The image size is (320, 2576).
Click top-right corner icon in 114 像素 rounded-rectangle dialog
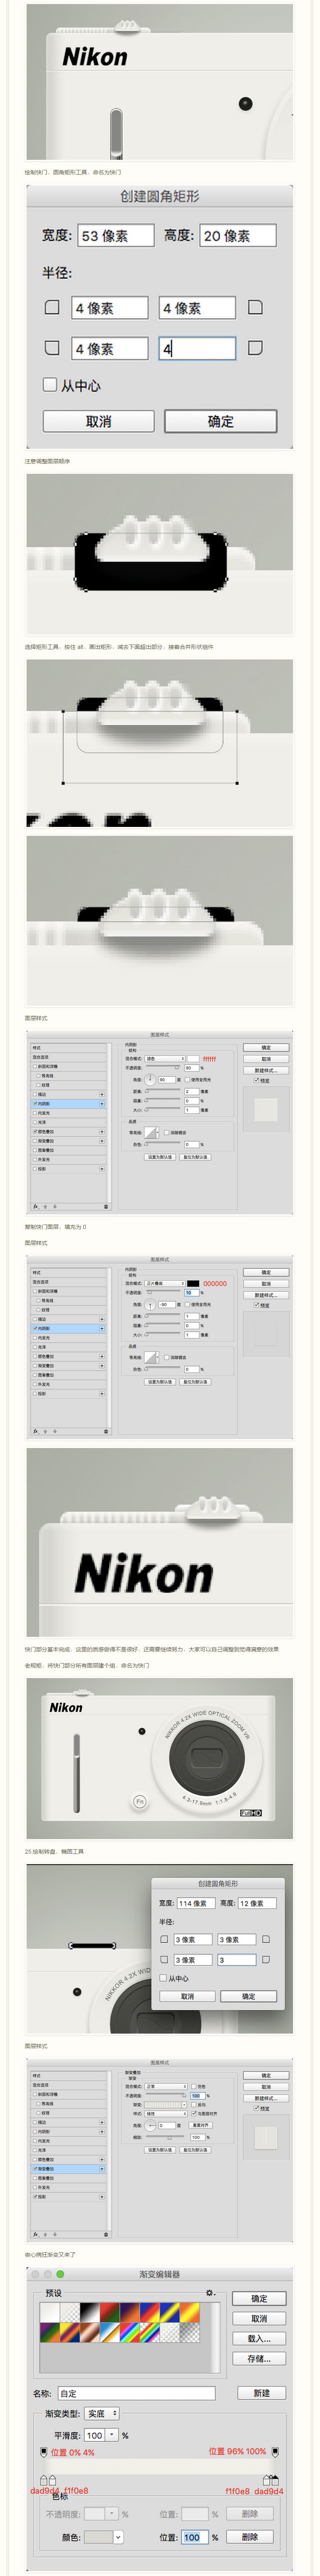point(265,1939)
